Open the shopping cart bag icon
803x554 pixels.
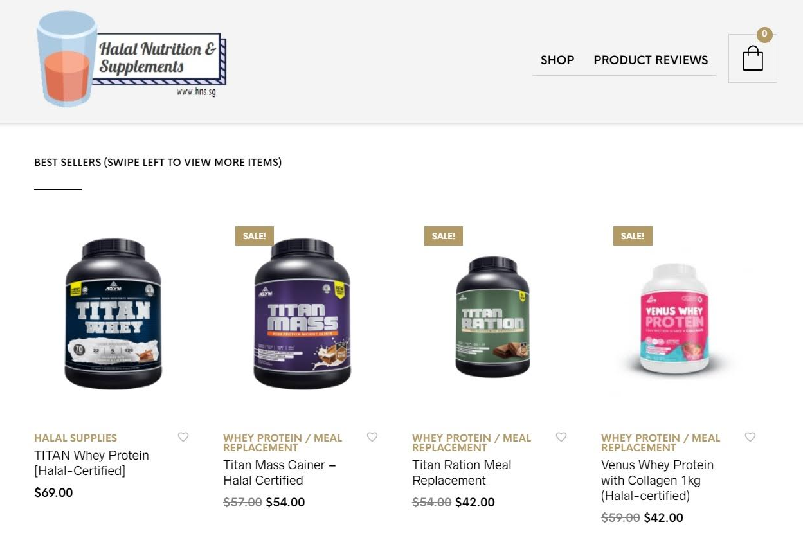tap(752, 58)
